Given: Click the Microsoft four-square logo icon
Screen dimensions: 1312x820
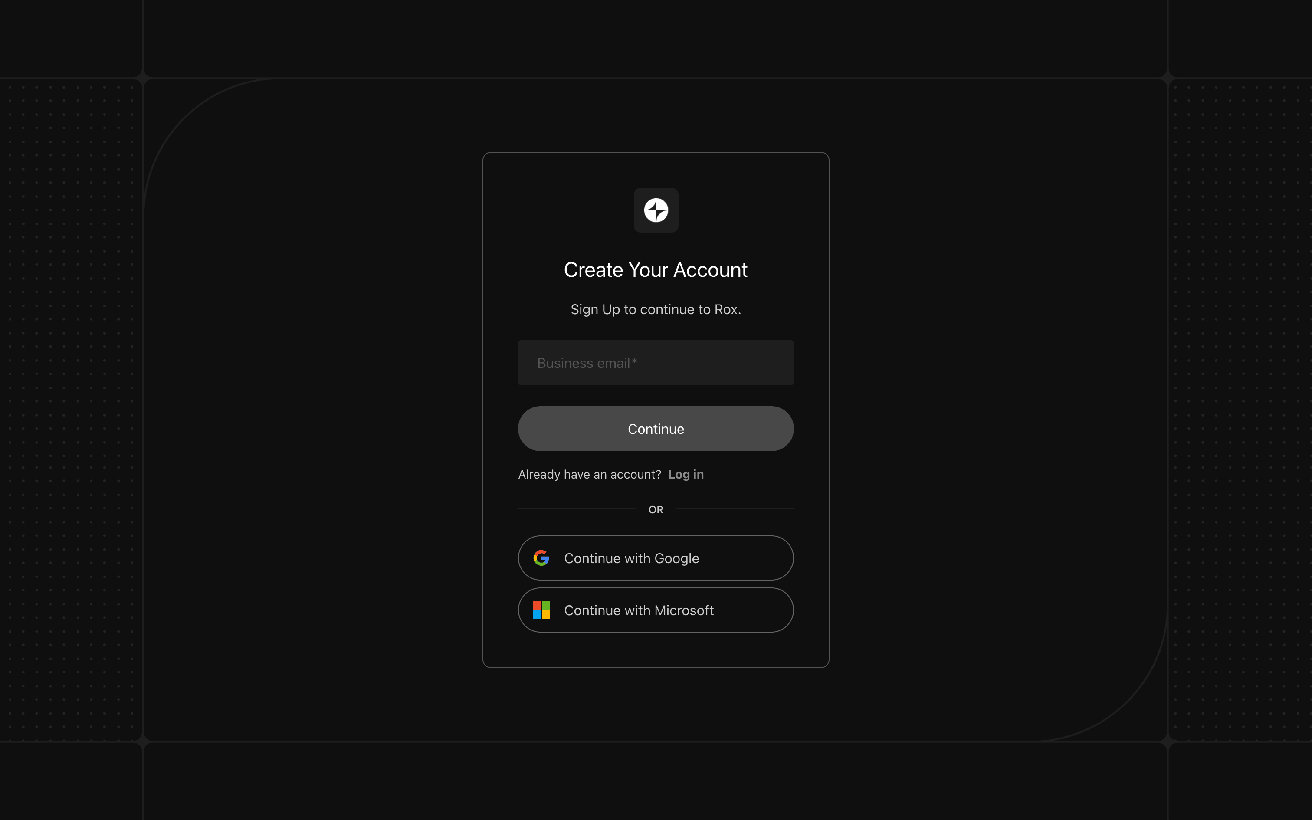Looking at the screenshot, I should pos(541,610).
